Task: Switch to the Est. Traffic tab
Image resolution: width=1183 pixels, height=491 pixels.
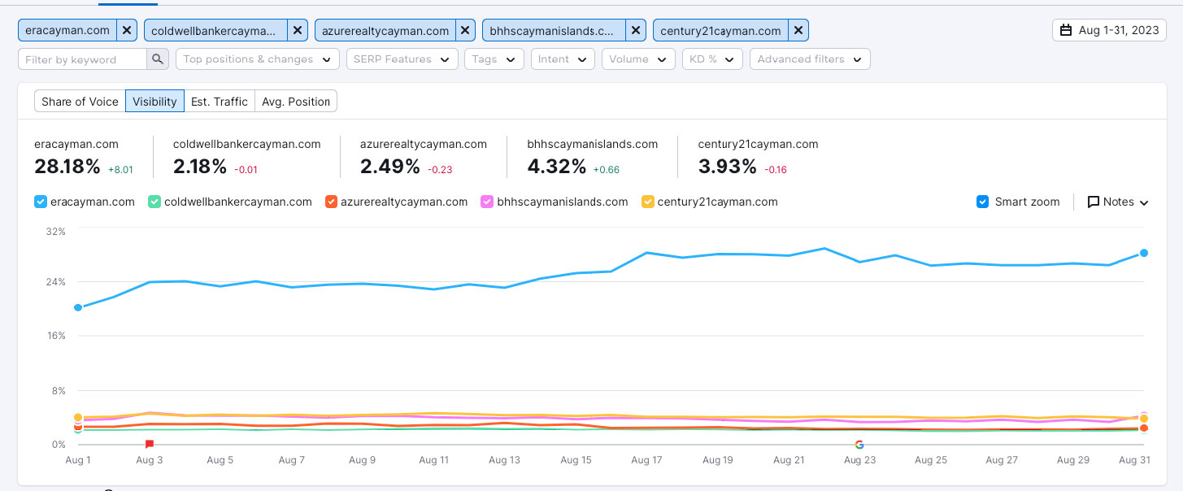Action: pos(220,102)
